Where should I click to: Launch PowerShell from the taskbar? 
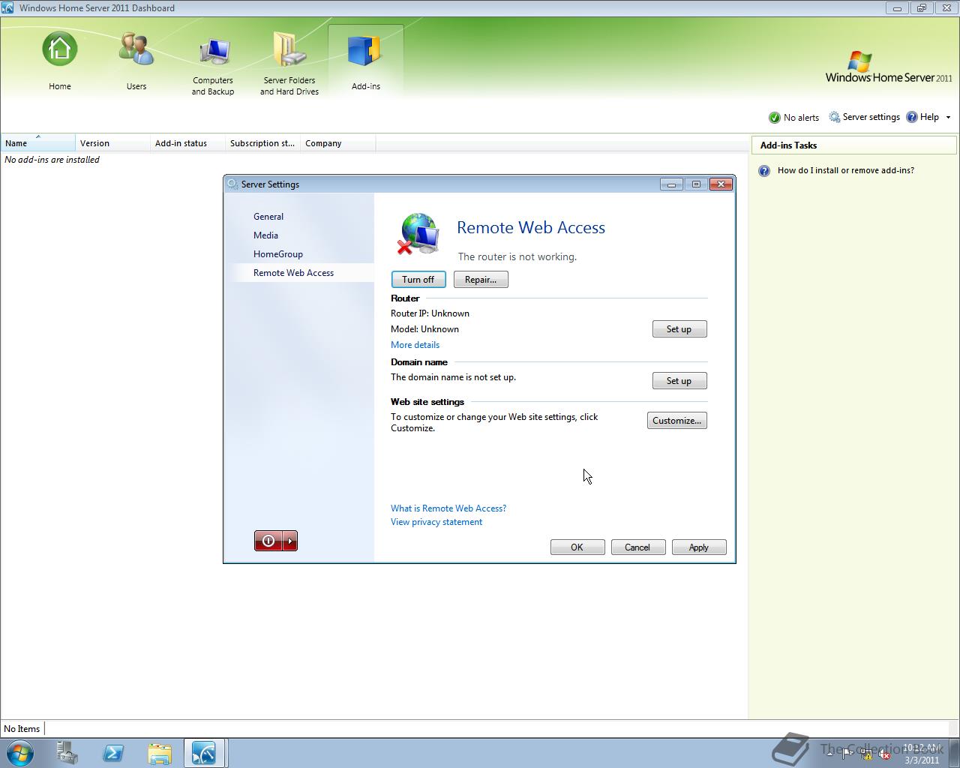tap(113, 753)
